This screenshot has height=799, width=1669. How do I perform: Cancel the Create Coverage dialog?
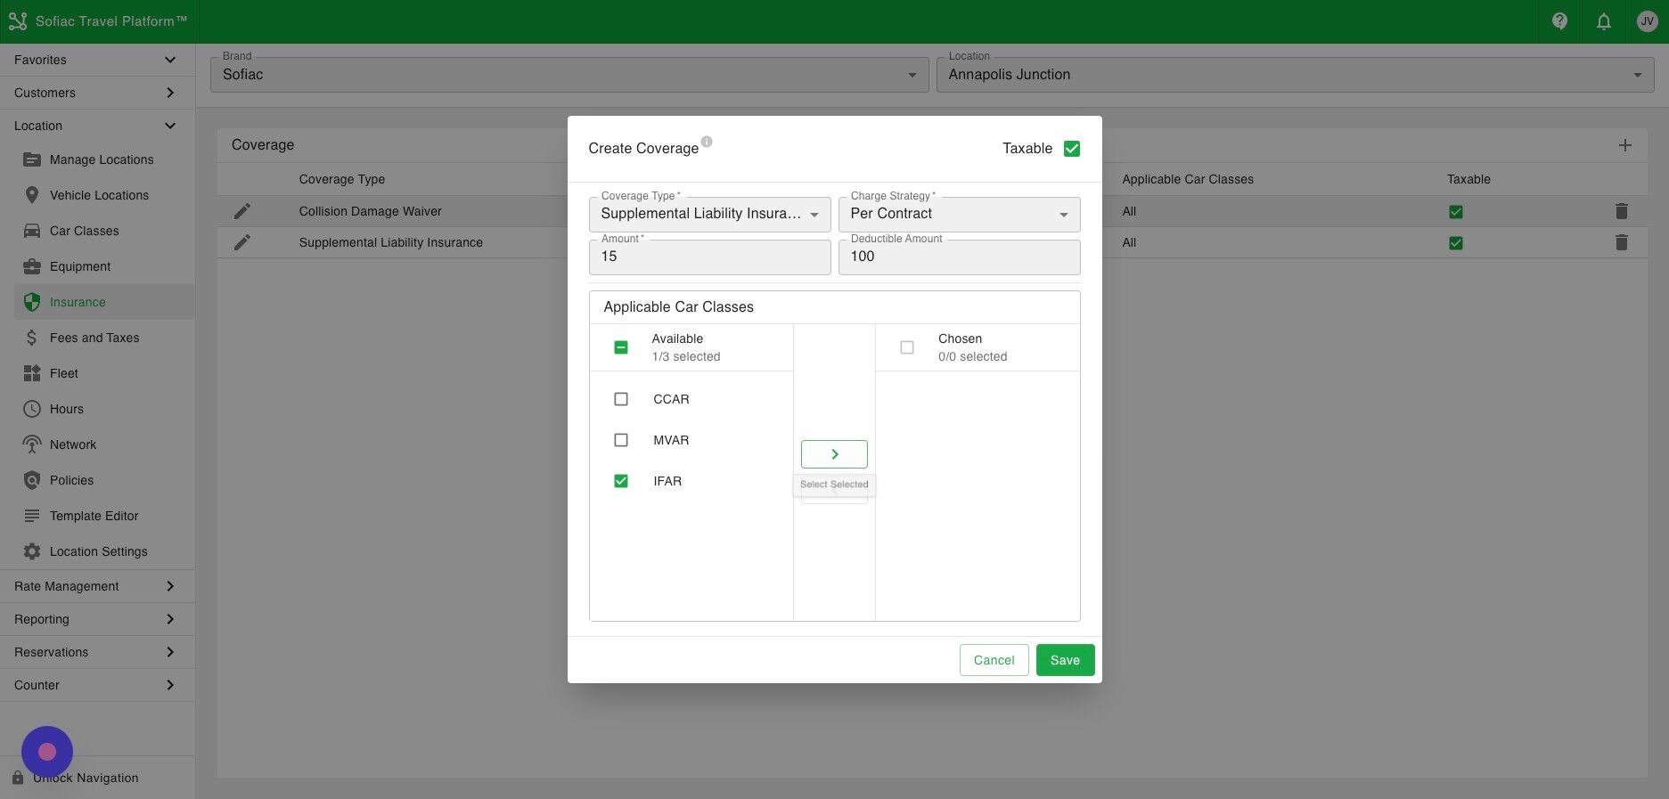[994, 660]
